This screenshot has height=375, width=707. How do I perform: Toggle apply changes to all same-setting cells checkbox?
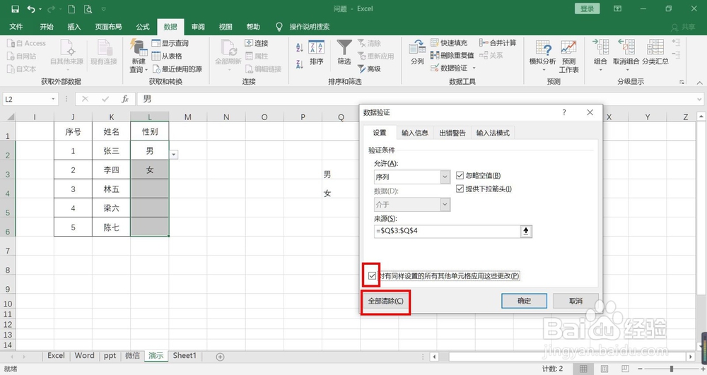click(372, 276)
